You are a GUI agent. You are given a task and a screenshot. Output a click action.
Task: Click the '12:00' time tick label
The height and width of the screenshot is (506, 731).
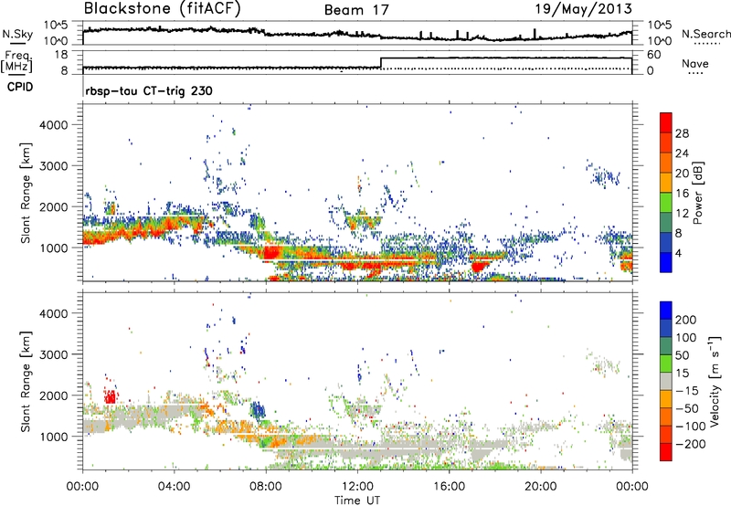357,487
